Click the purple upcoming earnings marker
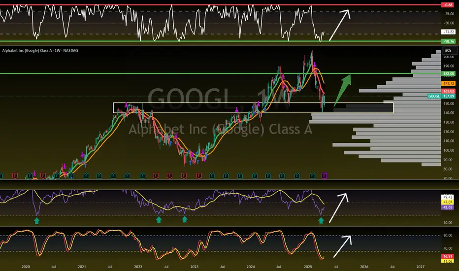Image resolution: width=459 pixels, height=271 pixels. pos(324,176)
